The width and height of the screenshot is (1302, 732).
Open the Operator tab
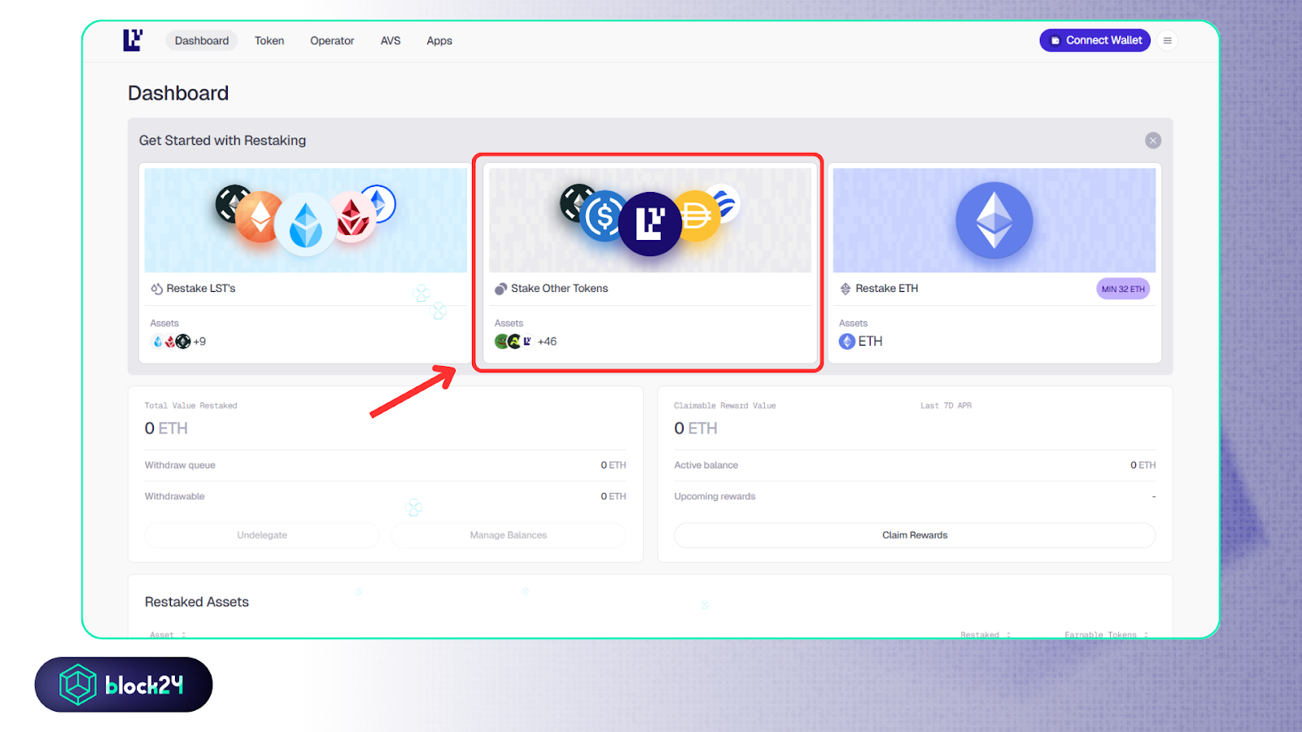pyautogui.click(x=332, y=41)
